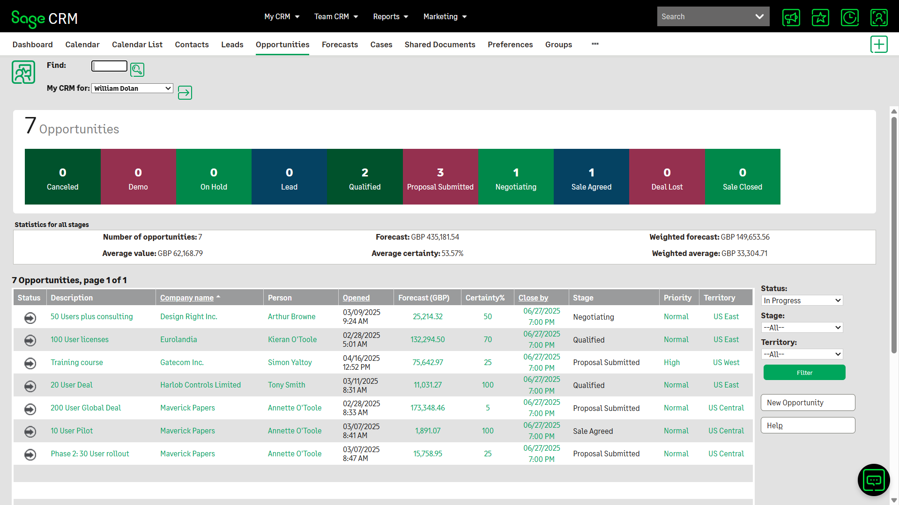Click the green Filter button

804,373
